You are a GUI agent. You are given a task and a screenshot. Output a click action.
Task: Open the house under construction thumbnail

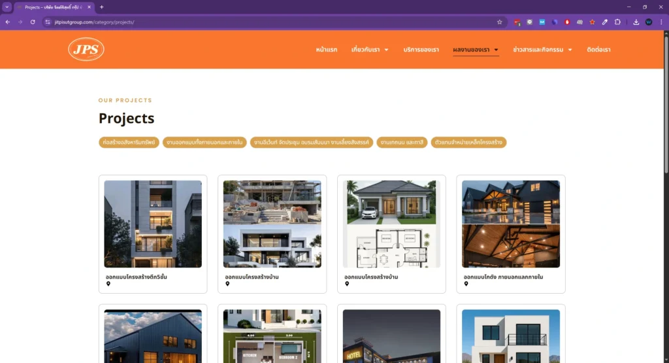[272, 224]
